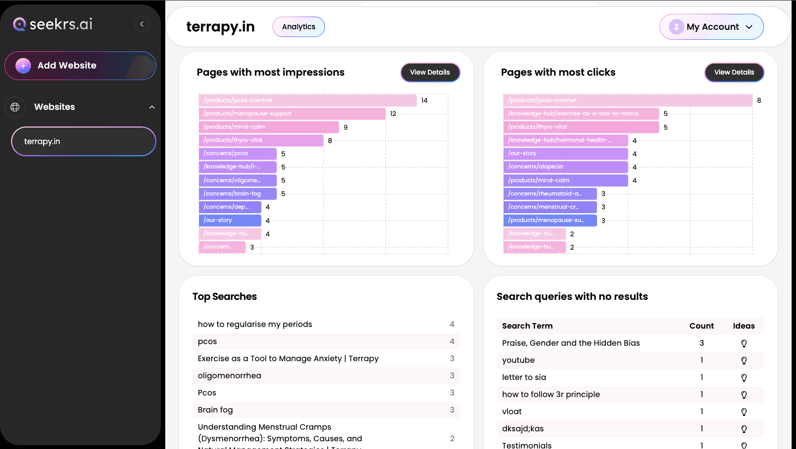The height and width of the screenshot is (449, 796).
Task: Click the /our-story impressions bar
Action: 230,220
